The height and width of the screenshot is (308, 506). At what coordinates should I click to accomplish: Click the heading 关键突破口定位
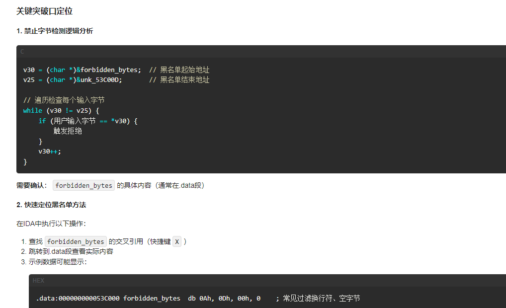(45, 11)
